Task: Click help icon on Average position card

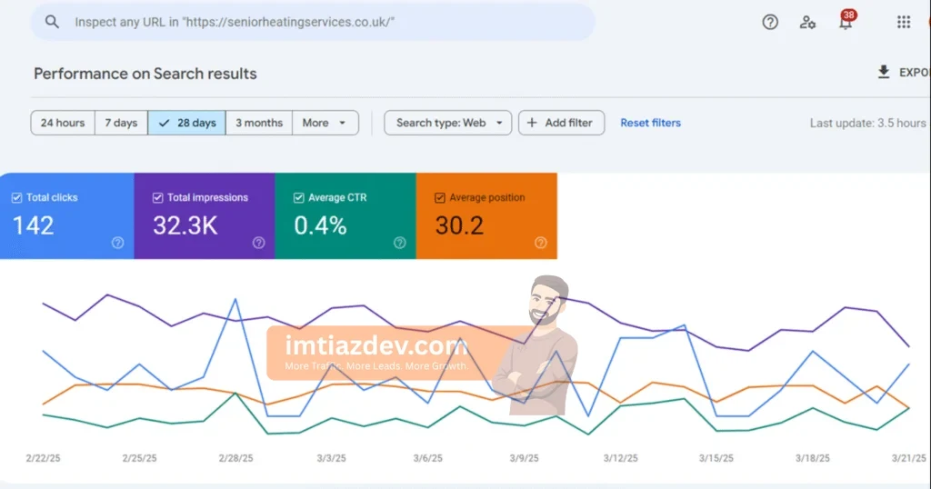Action: point(540,243)
